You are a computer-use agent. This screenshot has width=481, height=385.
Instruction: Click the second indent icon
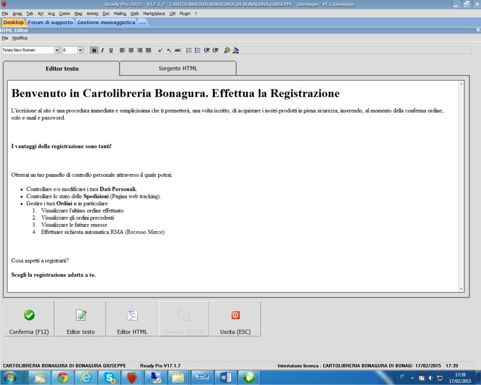pos(215,50)
